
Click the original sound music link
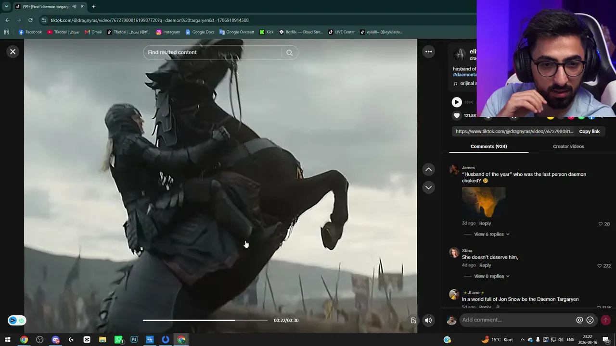(468, 83)
